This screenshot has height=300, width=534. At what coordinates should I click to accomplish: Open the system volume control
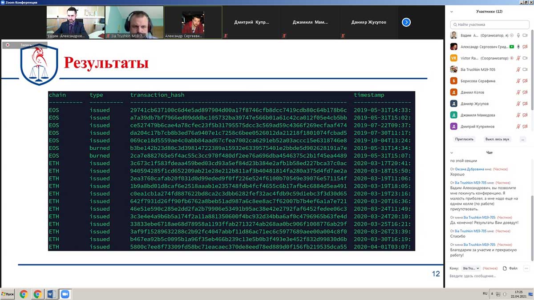pos(505,294)
